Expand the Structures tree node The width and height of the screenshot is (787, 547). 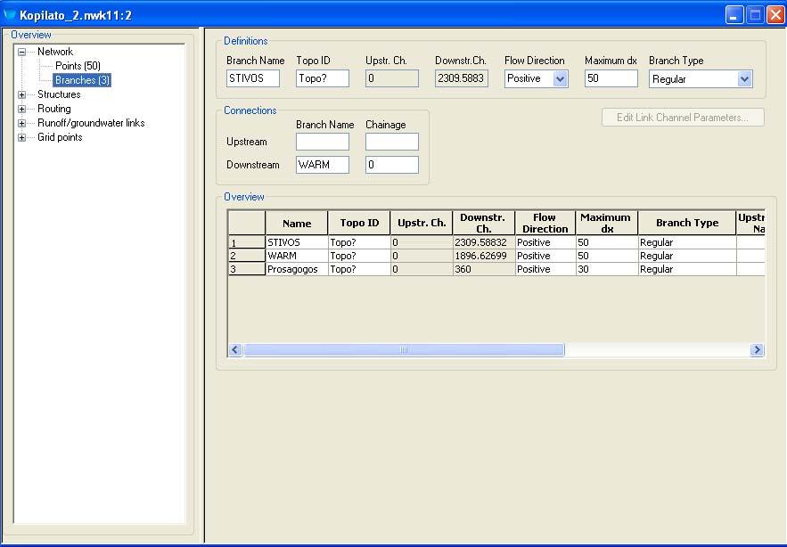[21, 94]
